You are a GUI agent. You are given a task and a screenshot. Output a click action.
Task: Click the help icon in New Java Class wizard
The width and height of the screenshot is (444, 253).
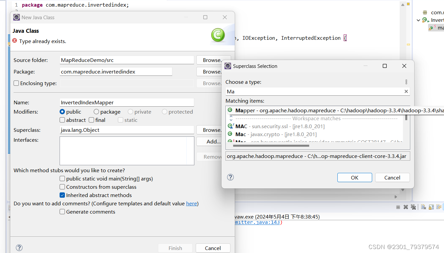click(19, 247)
